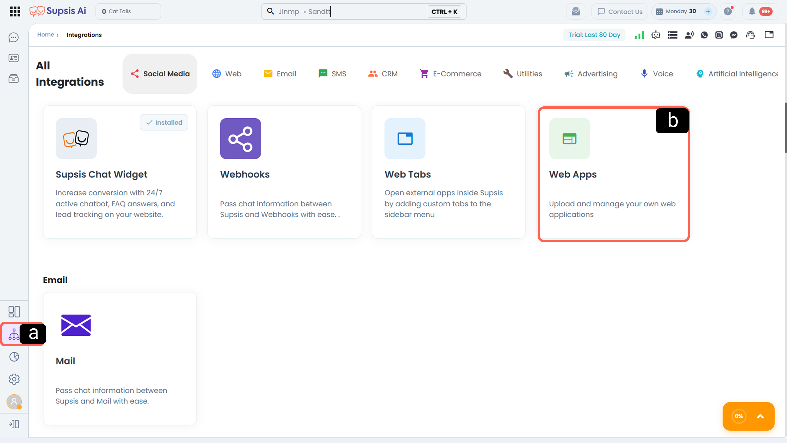The image size is (787, 443).
Task: Select the CRM category tab
Action: click(x=383, y=74)
